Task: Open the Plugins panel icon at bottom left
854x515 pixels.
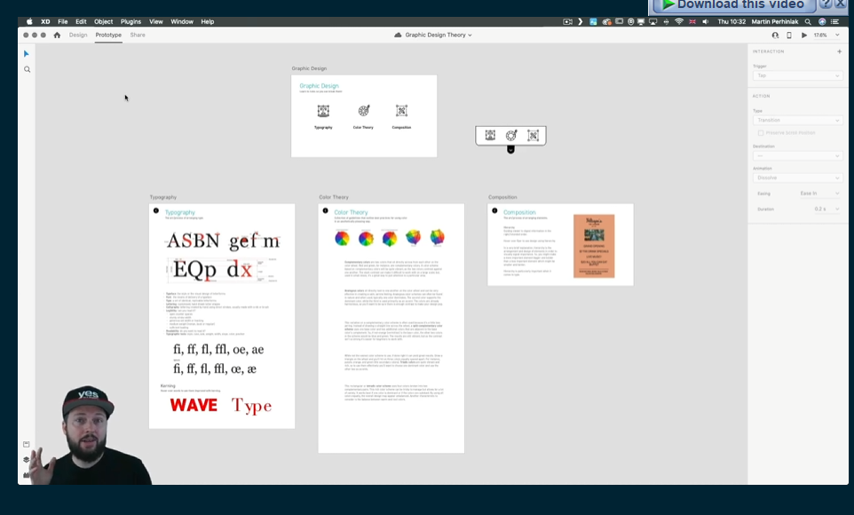Action: (26, 475)
